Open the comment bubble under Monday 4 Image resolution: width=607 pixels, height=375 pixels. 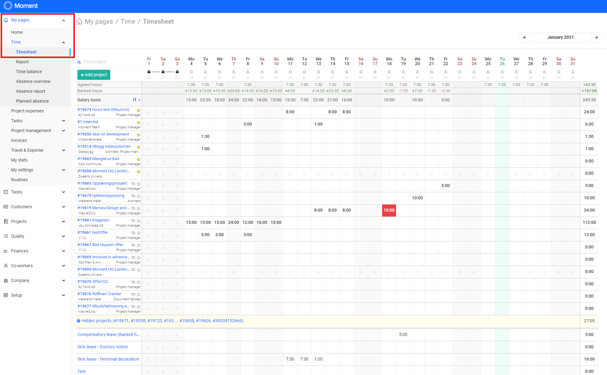click(191, 77)
